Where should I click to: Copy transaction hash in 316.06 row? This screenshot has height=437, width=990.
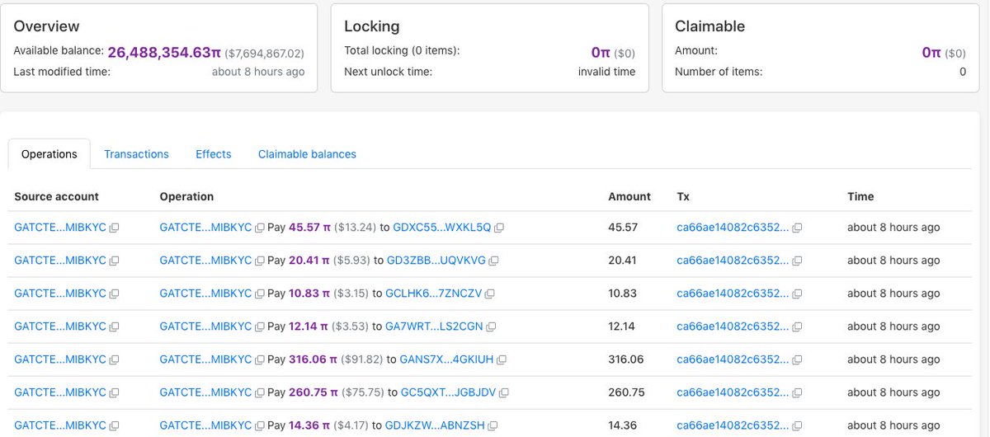coord(798,359)
